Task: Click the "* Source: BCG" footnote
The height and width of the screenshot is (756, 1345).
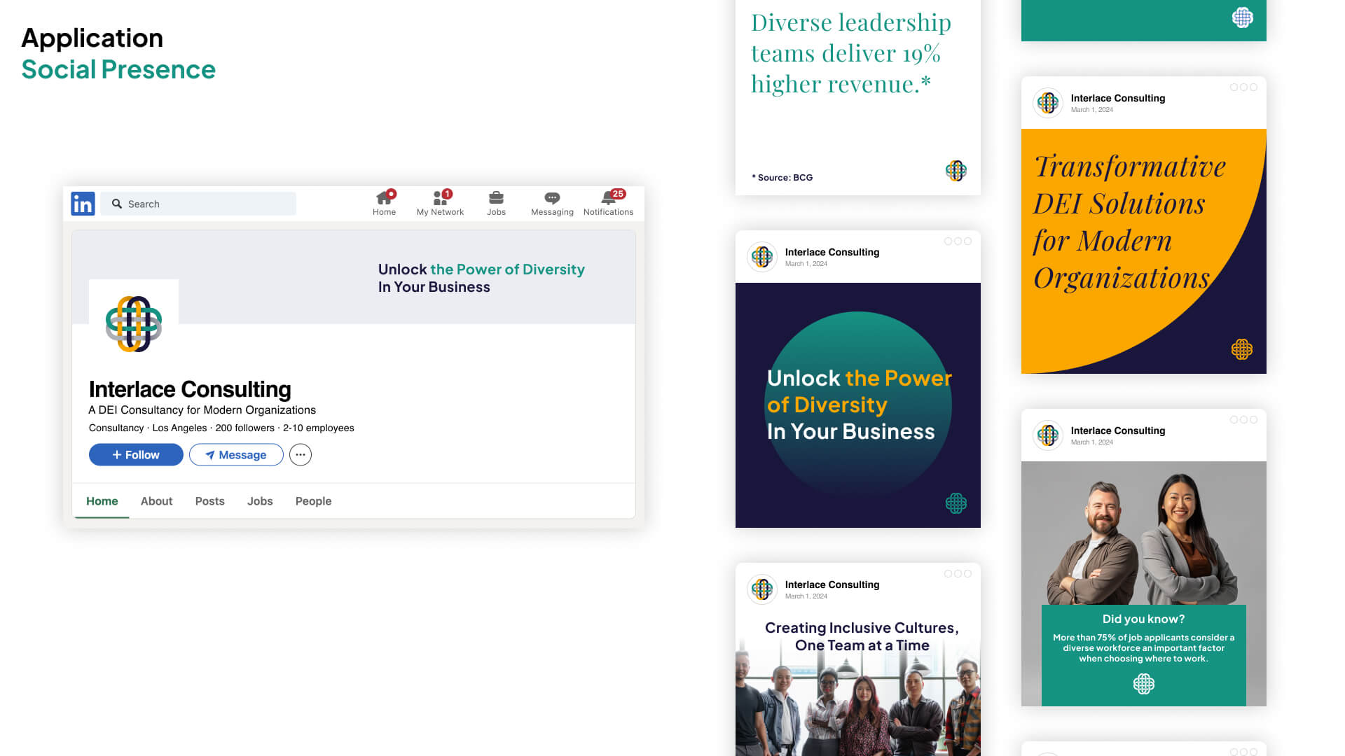Action: tap(782, 178)
